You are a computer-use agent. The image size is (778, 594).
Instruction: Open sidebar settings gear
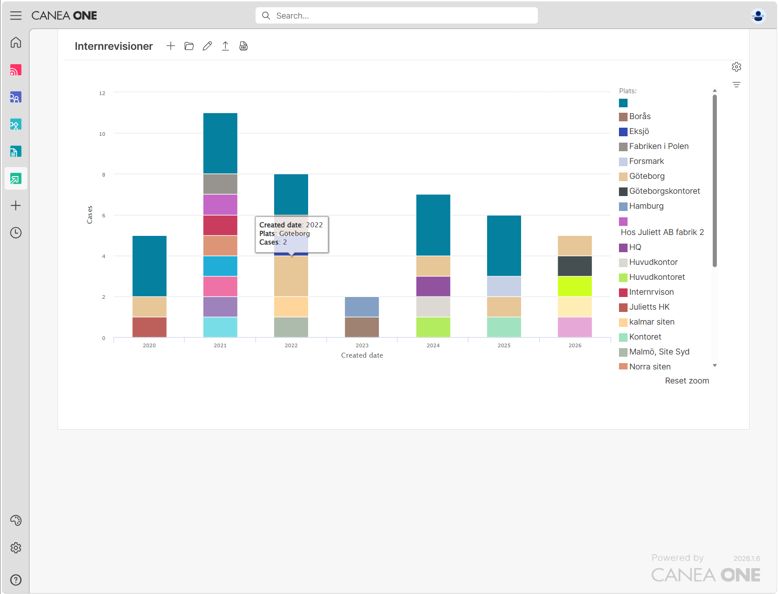(16, 548)
